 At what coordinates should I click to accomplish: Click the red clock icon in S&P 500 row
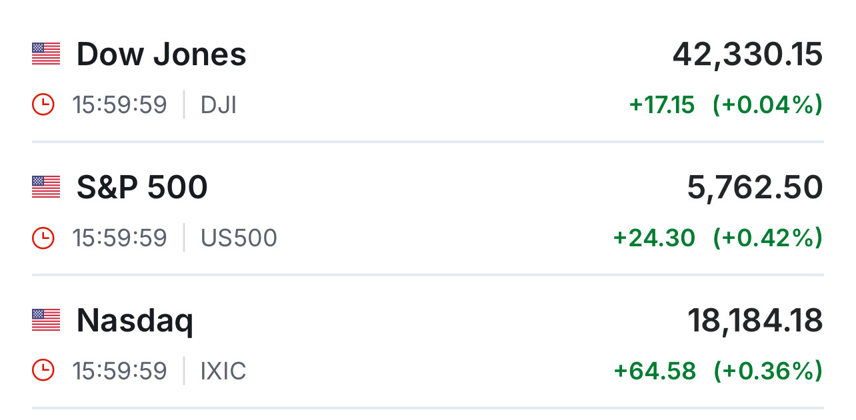click(x=43, y=238)
